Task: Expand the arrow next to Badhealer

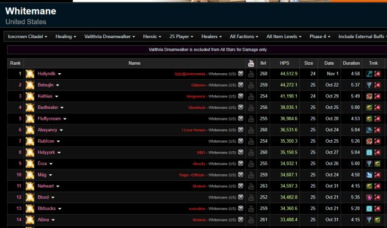Action: tap(62, 108)
